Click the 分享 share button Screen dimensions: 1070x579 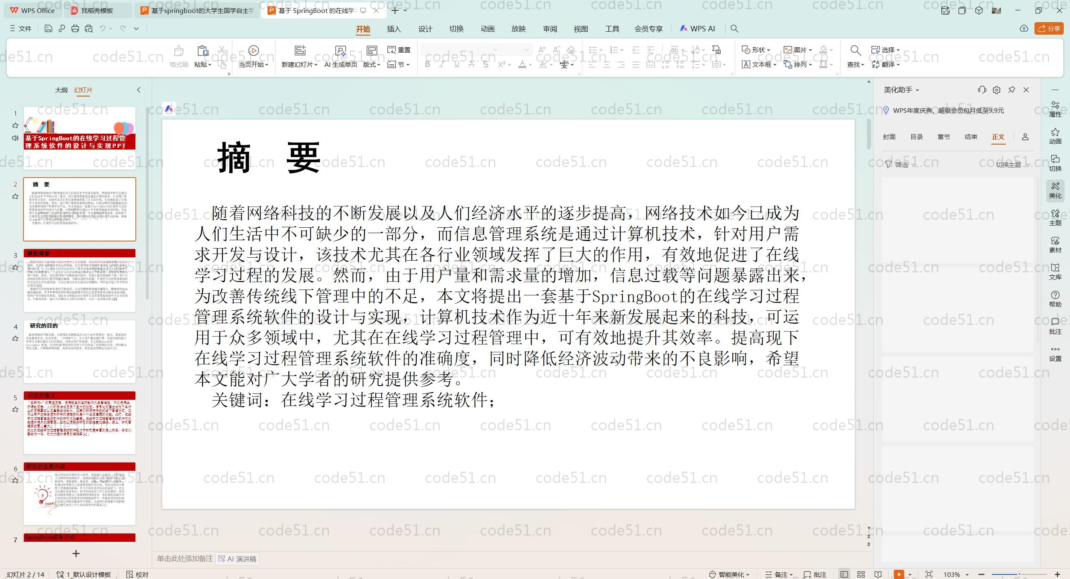coord(1049,28)
